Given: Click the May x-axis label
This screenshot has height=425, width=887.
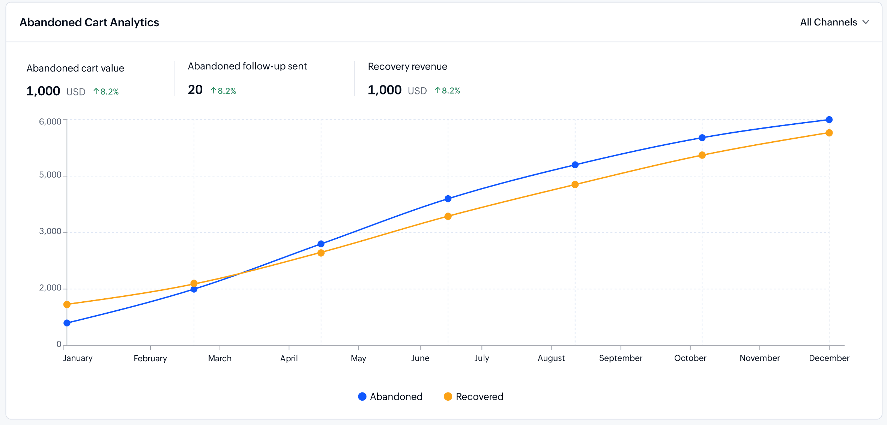Looking at the screenshot, I should [x=358, y=358].
